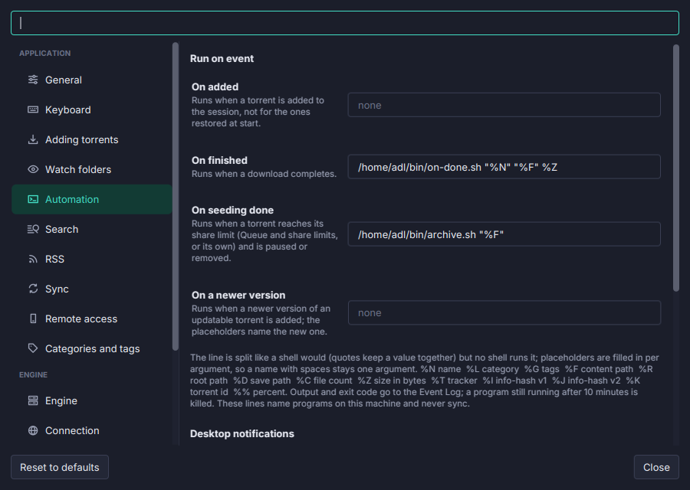Screen dimensions: 690x490
Task: Switch to the RSS settings
Action: (x=91, y=260)
